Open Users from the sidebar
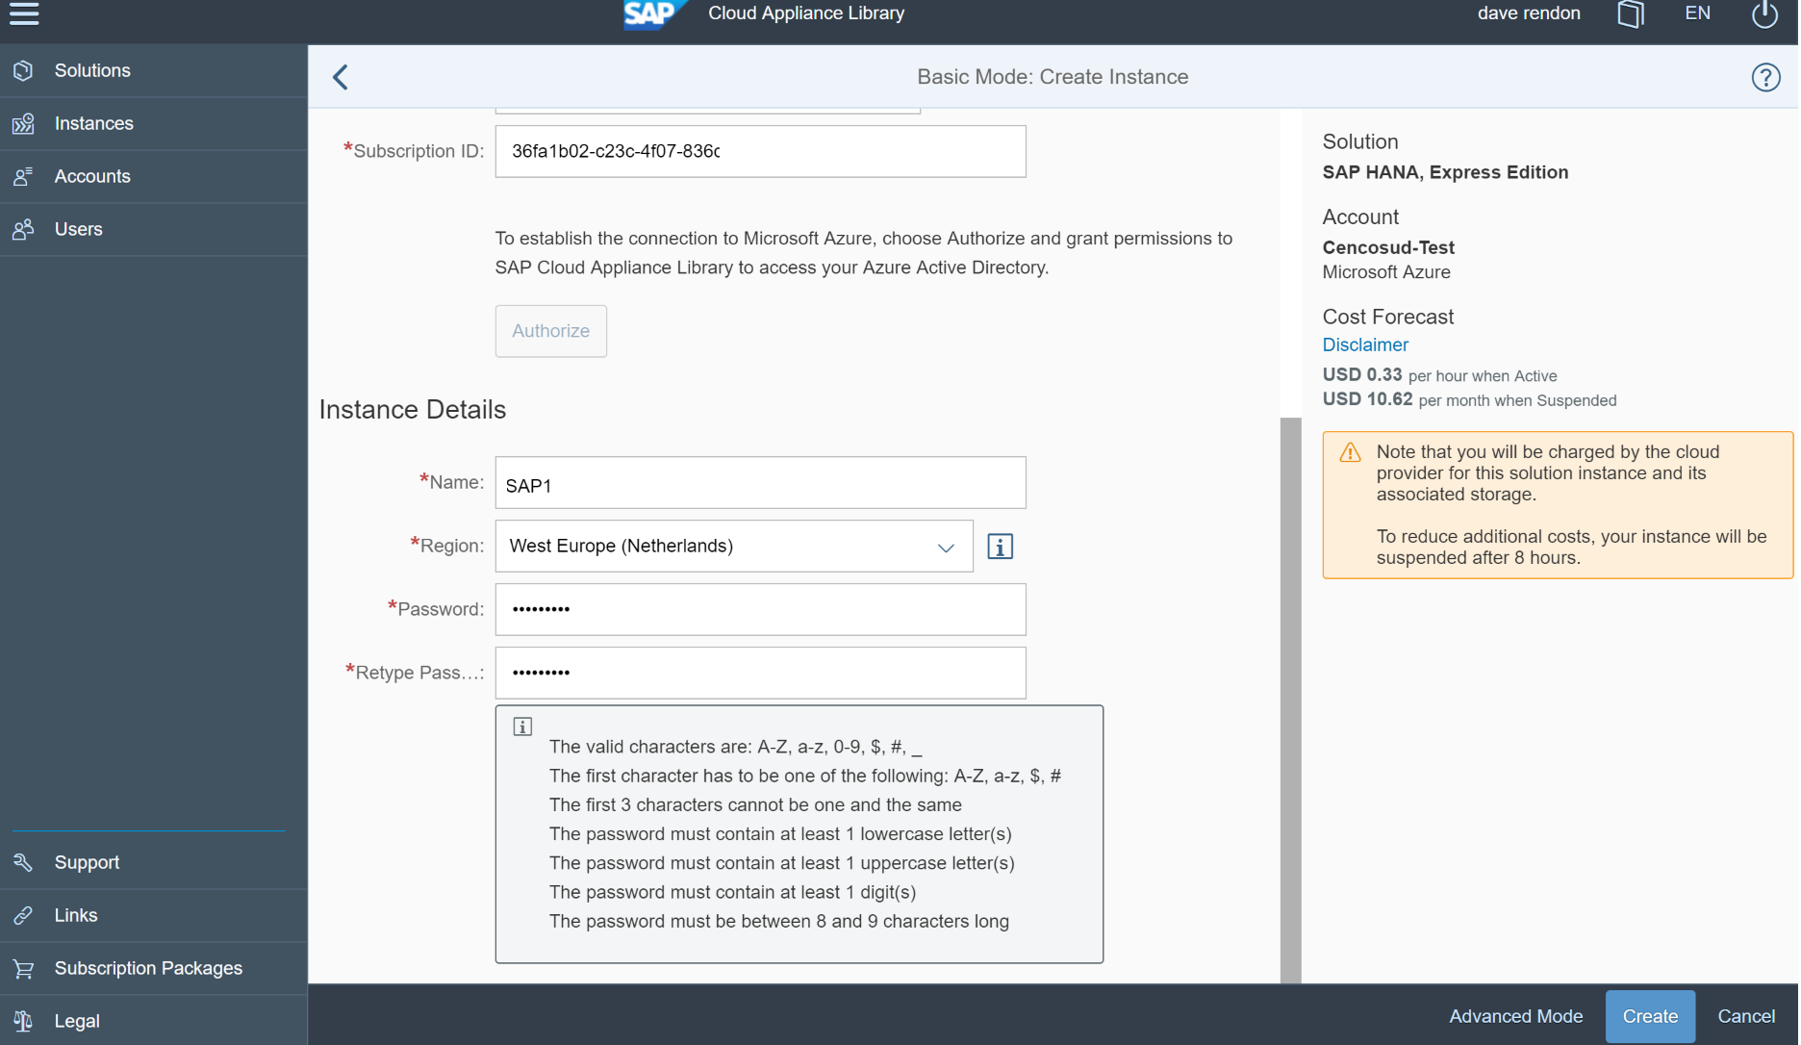The width and height of the screenshot is (1801, 1045). pyautogui.click(x=154, y=229)
